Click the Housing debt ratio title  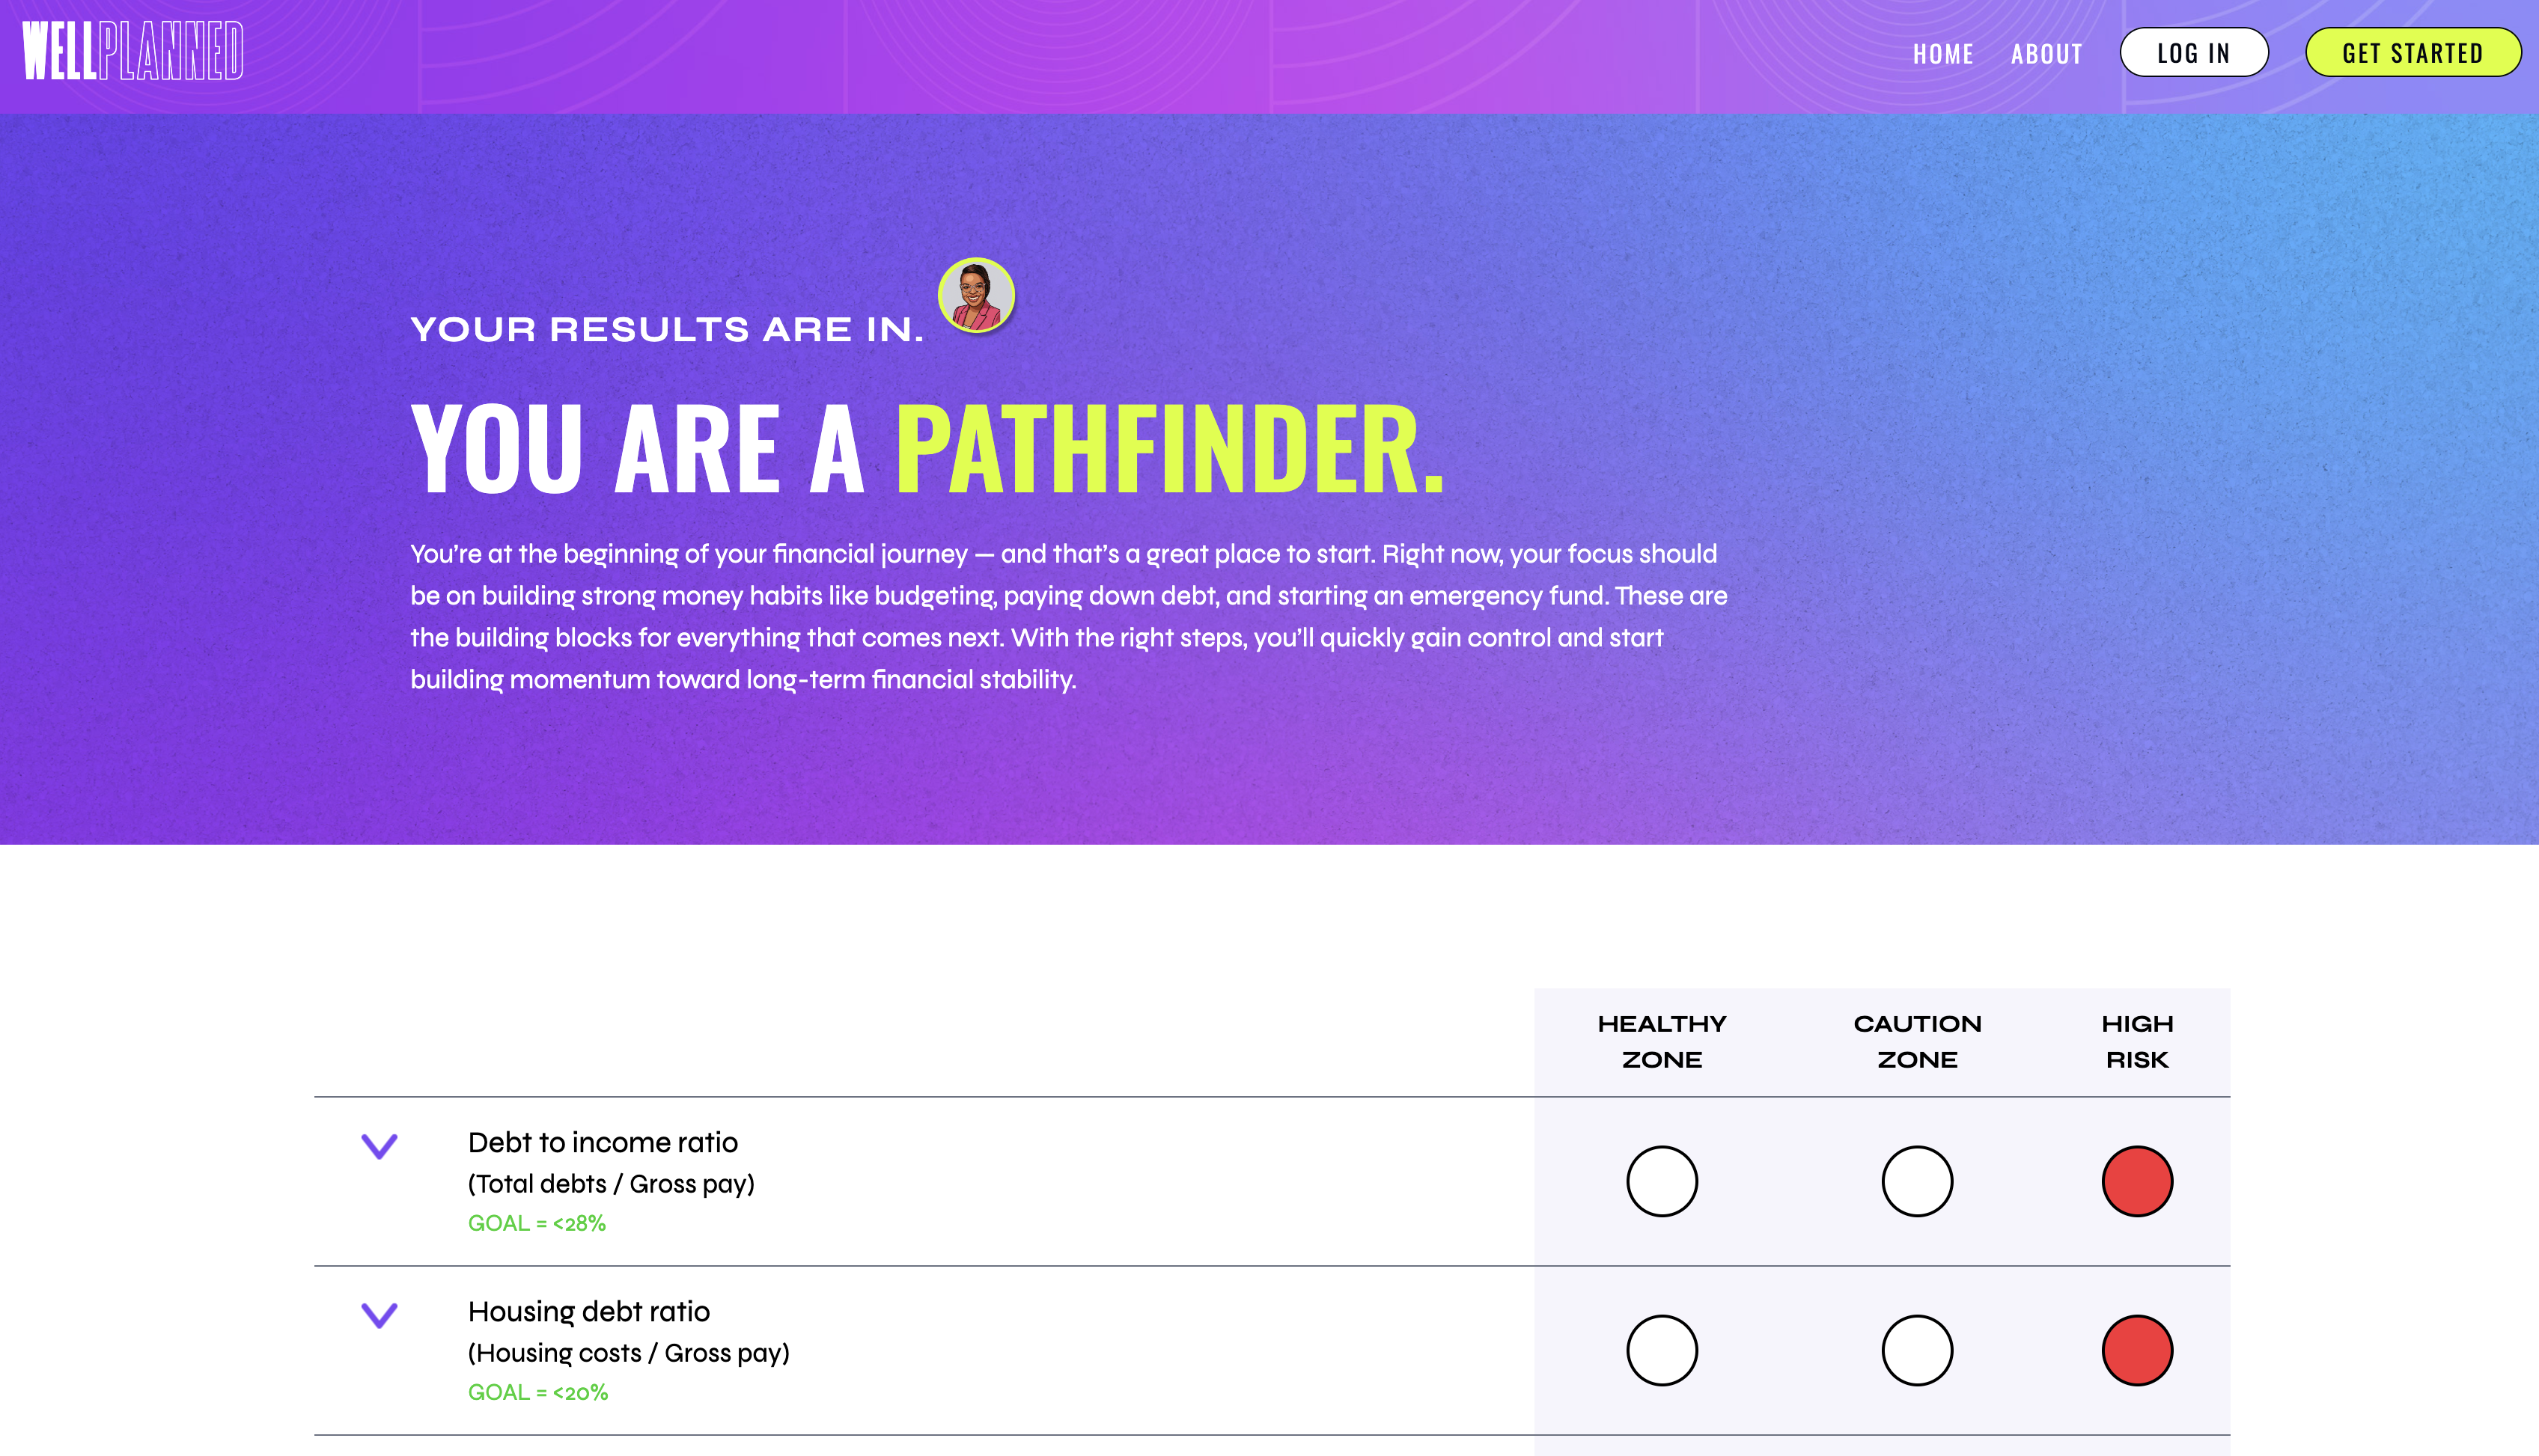[588, 1311]
